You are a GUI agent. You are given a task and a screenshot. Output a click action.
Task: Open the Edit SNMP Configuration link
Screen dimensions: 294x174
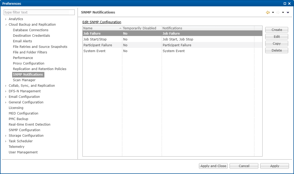tap(102, 22)
